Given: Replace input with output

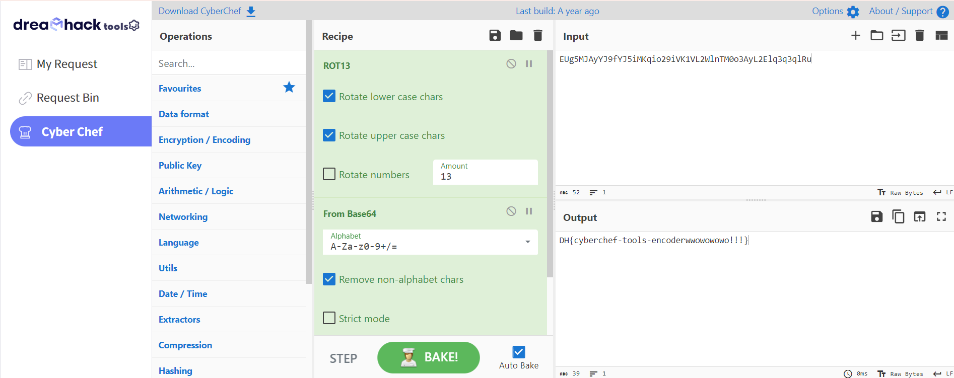Looking at the screenshot, I should (x=920, y=216).
